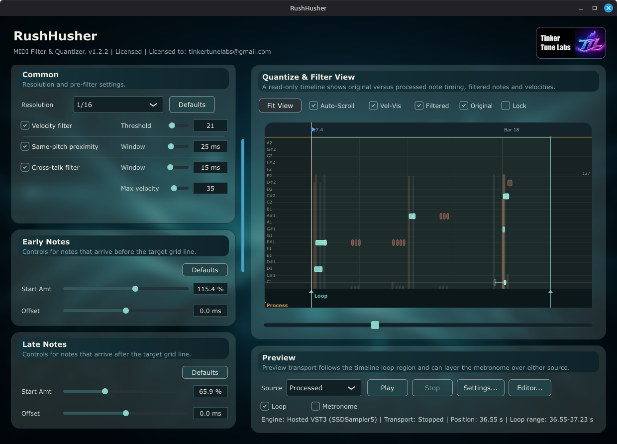Click the 127 velocity label
Viewport: 617px width, 444px height.
(x=586, y=173)
